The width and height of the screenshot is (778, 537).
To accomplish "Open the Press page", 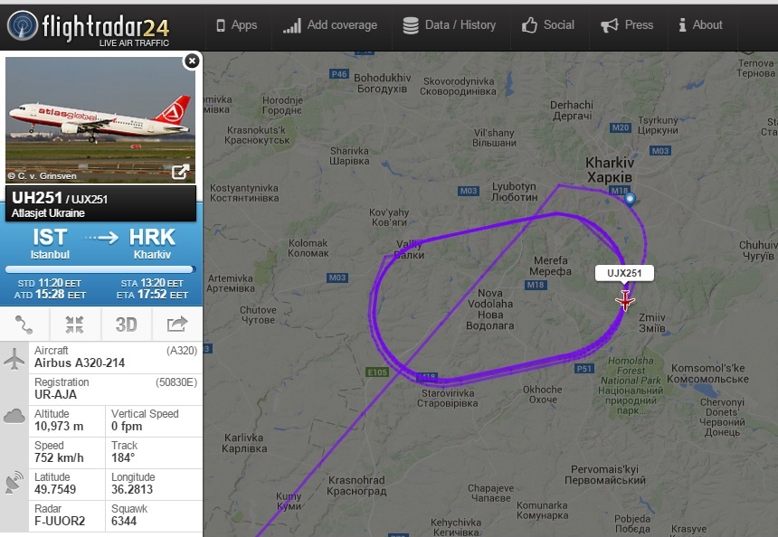I will point(627,25).
